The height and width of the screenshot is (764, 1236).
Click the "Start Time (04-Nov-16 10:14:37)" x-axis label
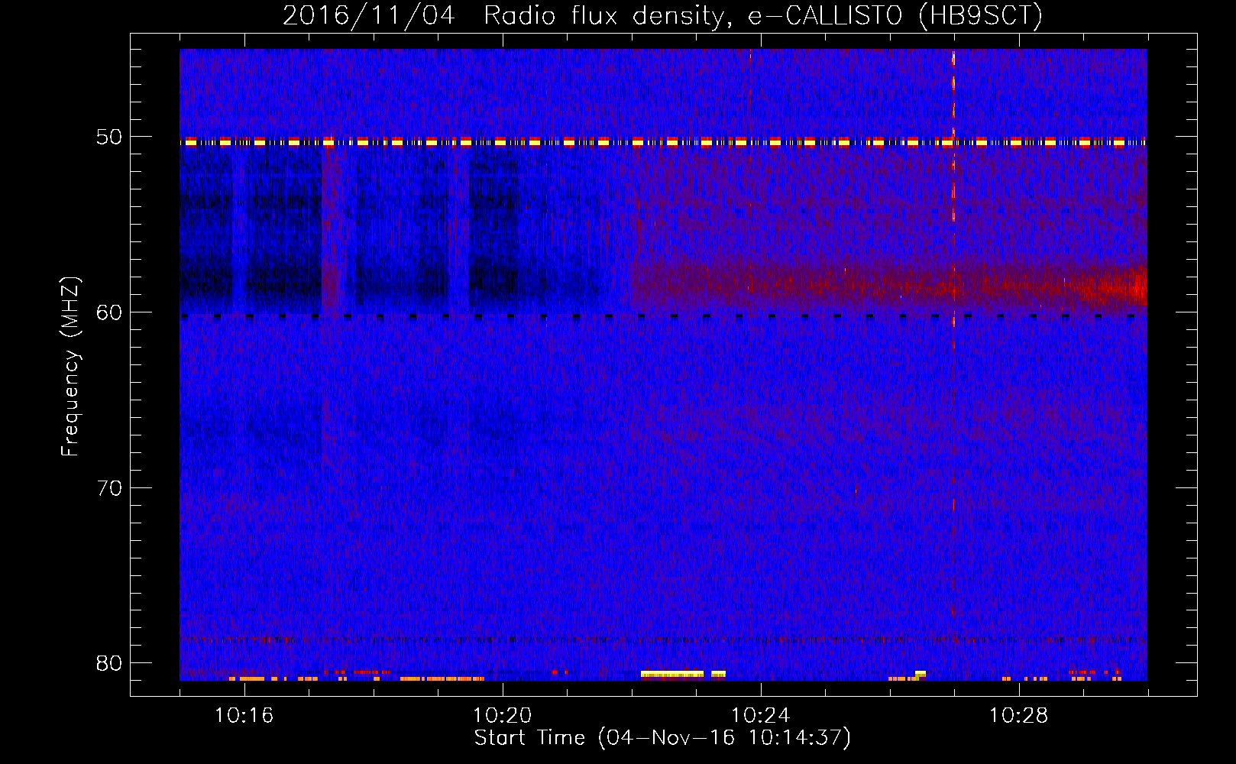click(662, 738)
